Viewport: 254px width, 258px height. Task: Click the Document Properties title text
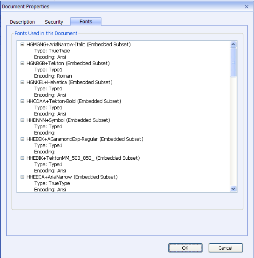pos(26,7)
